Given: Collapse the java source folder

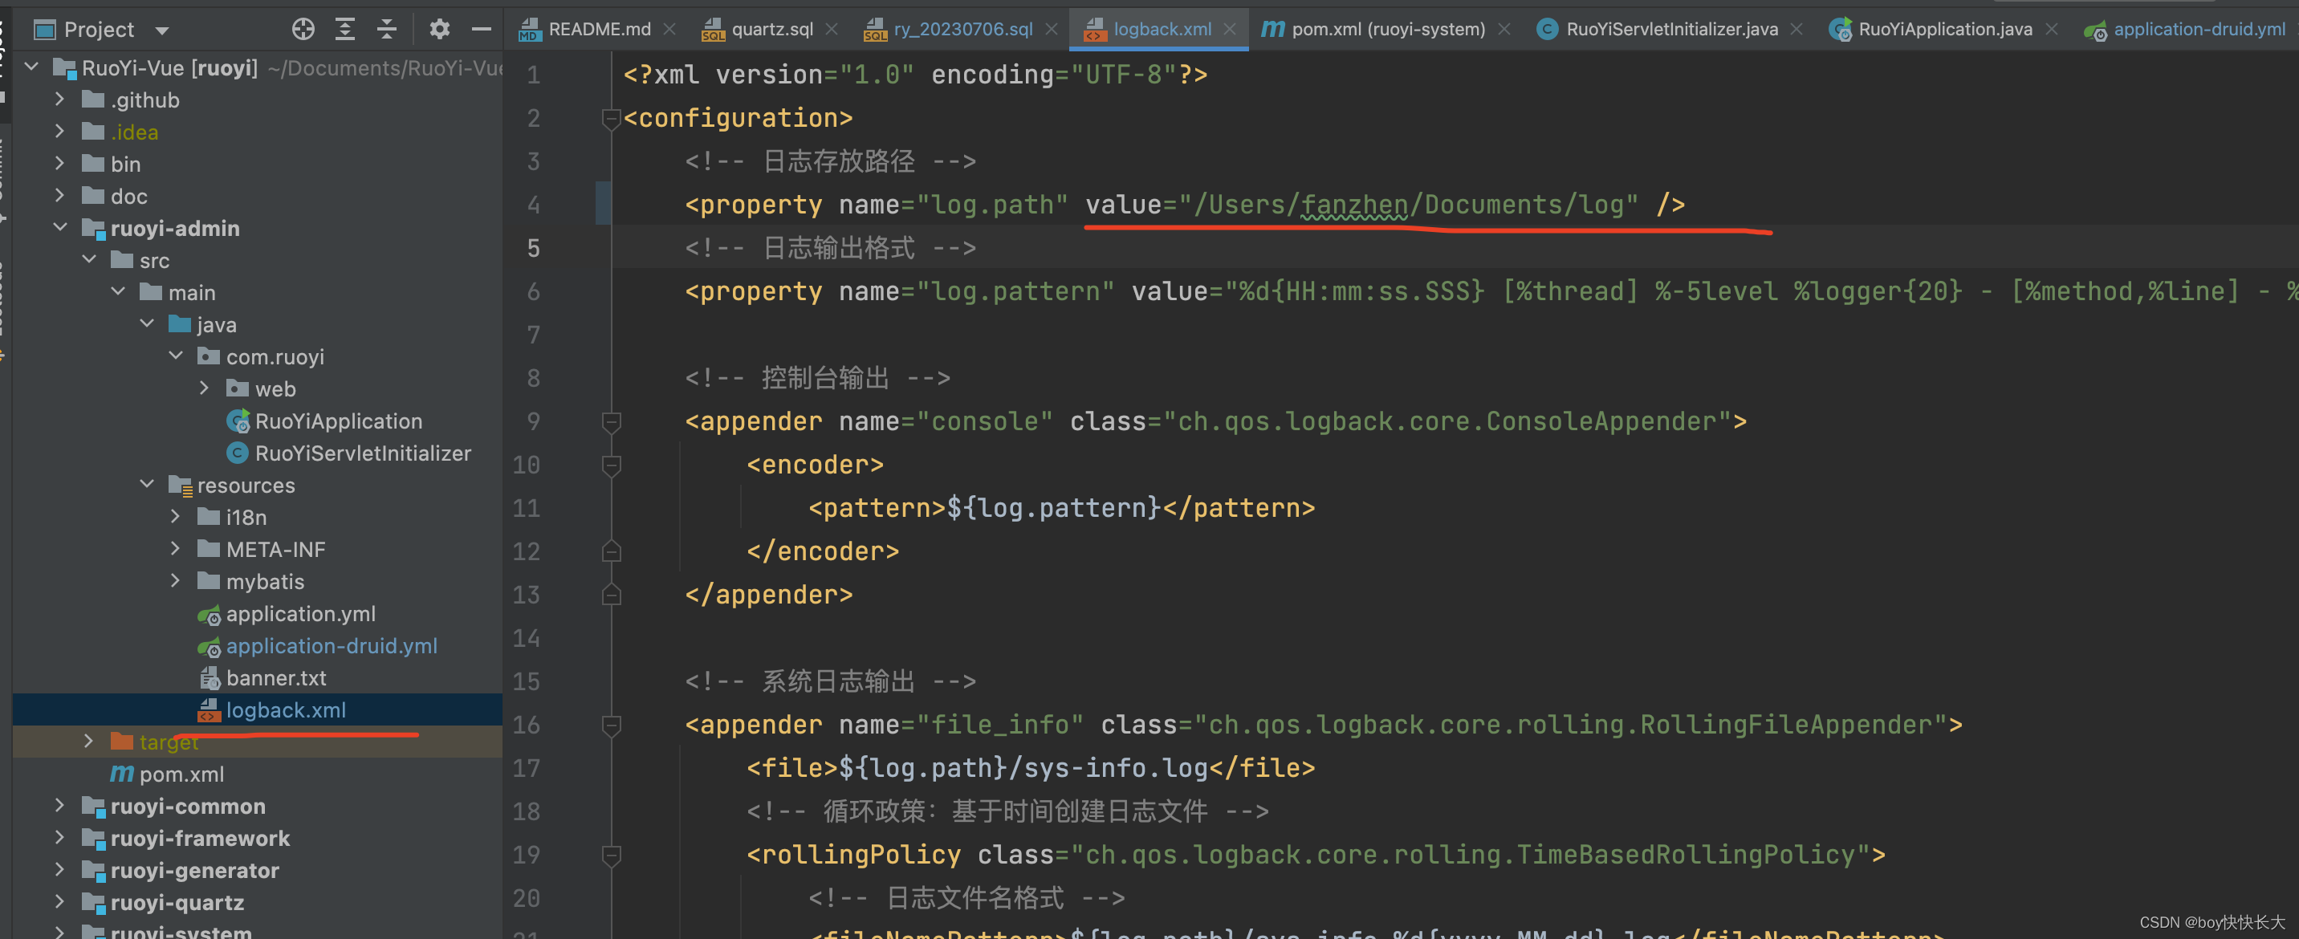Looking at the screenshot, I should (147, 324).
